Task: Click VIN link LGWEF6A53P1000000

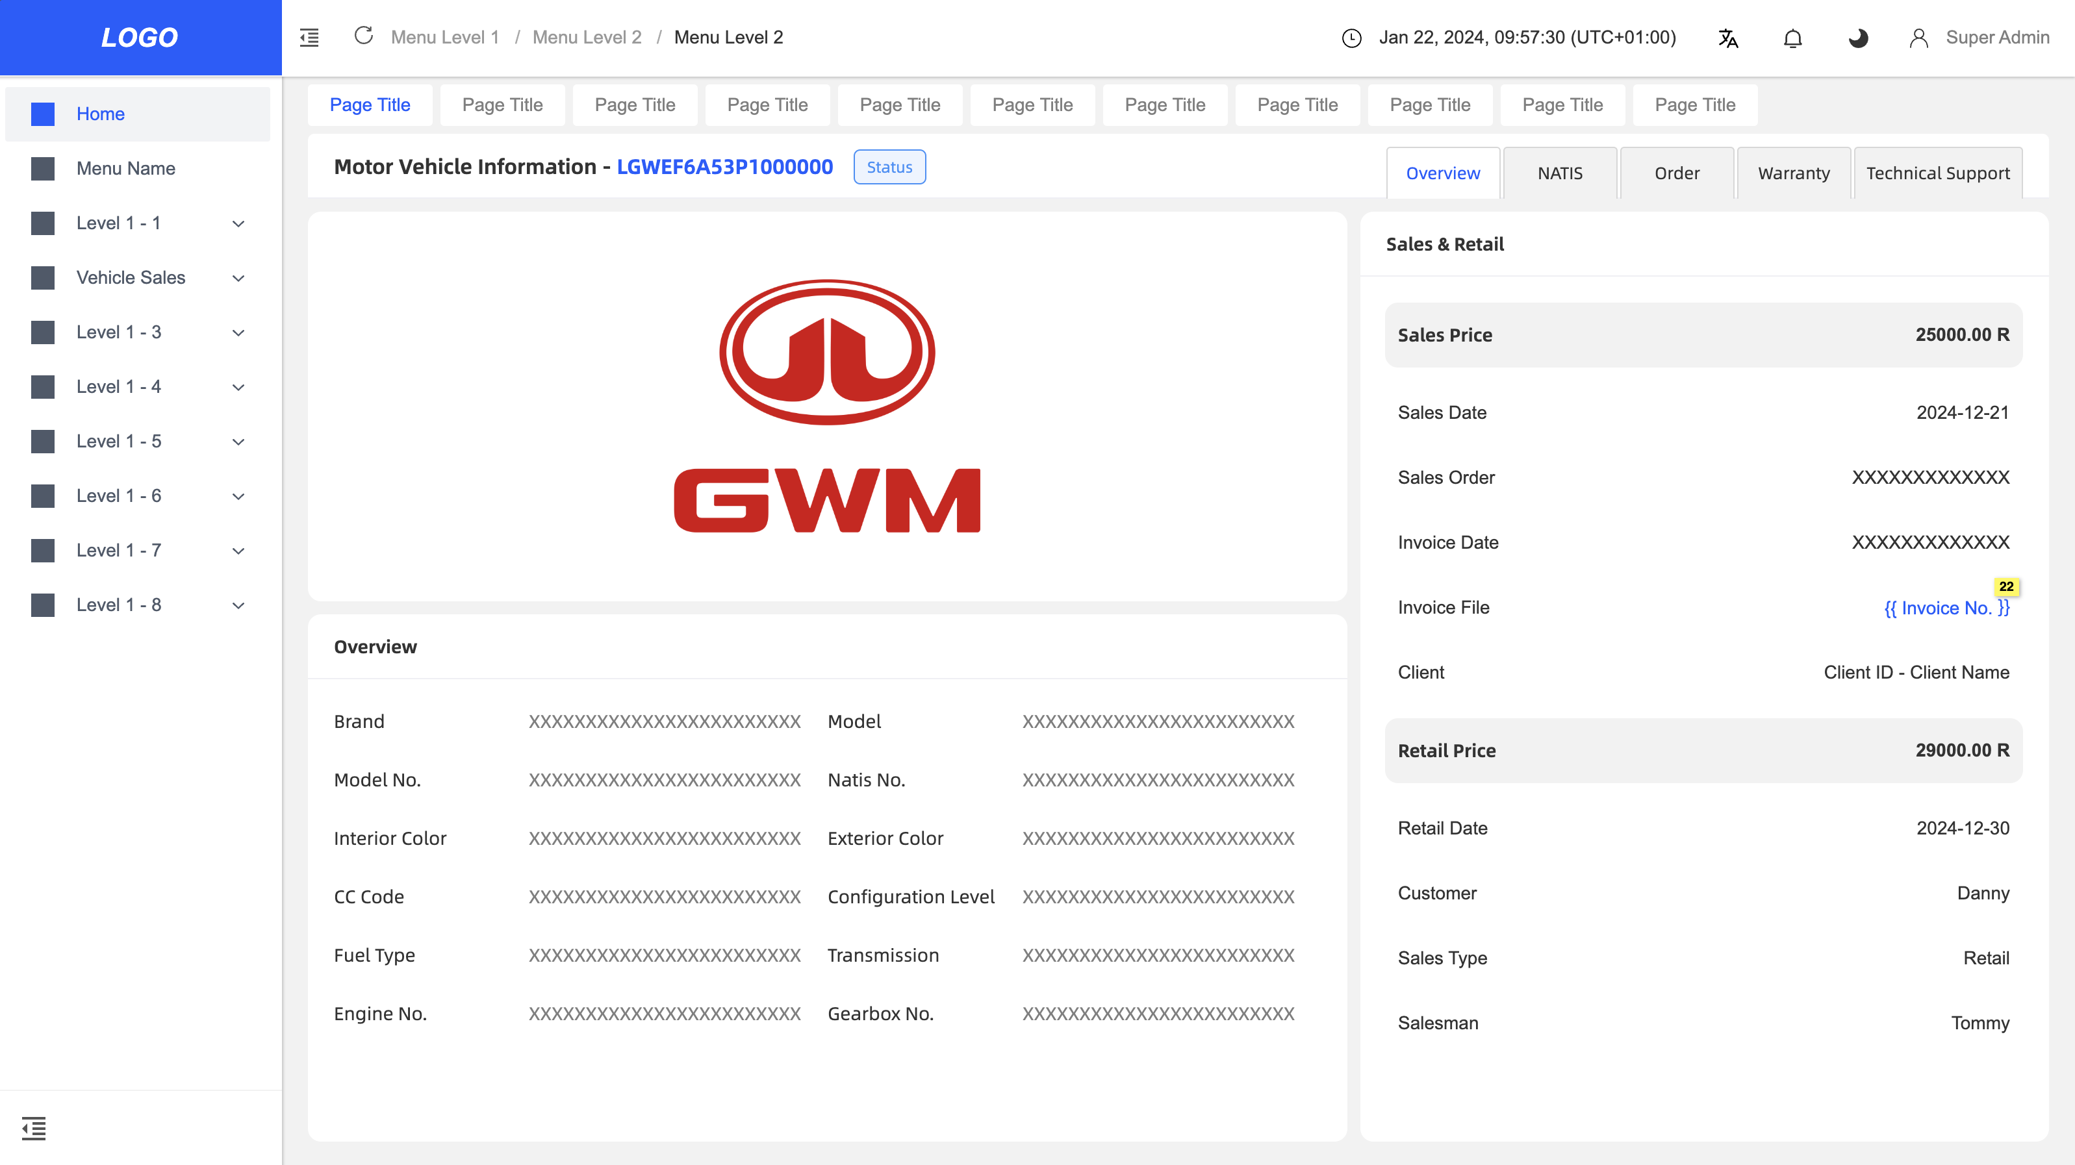Action: click(x=724, y=167)
